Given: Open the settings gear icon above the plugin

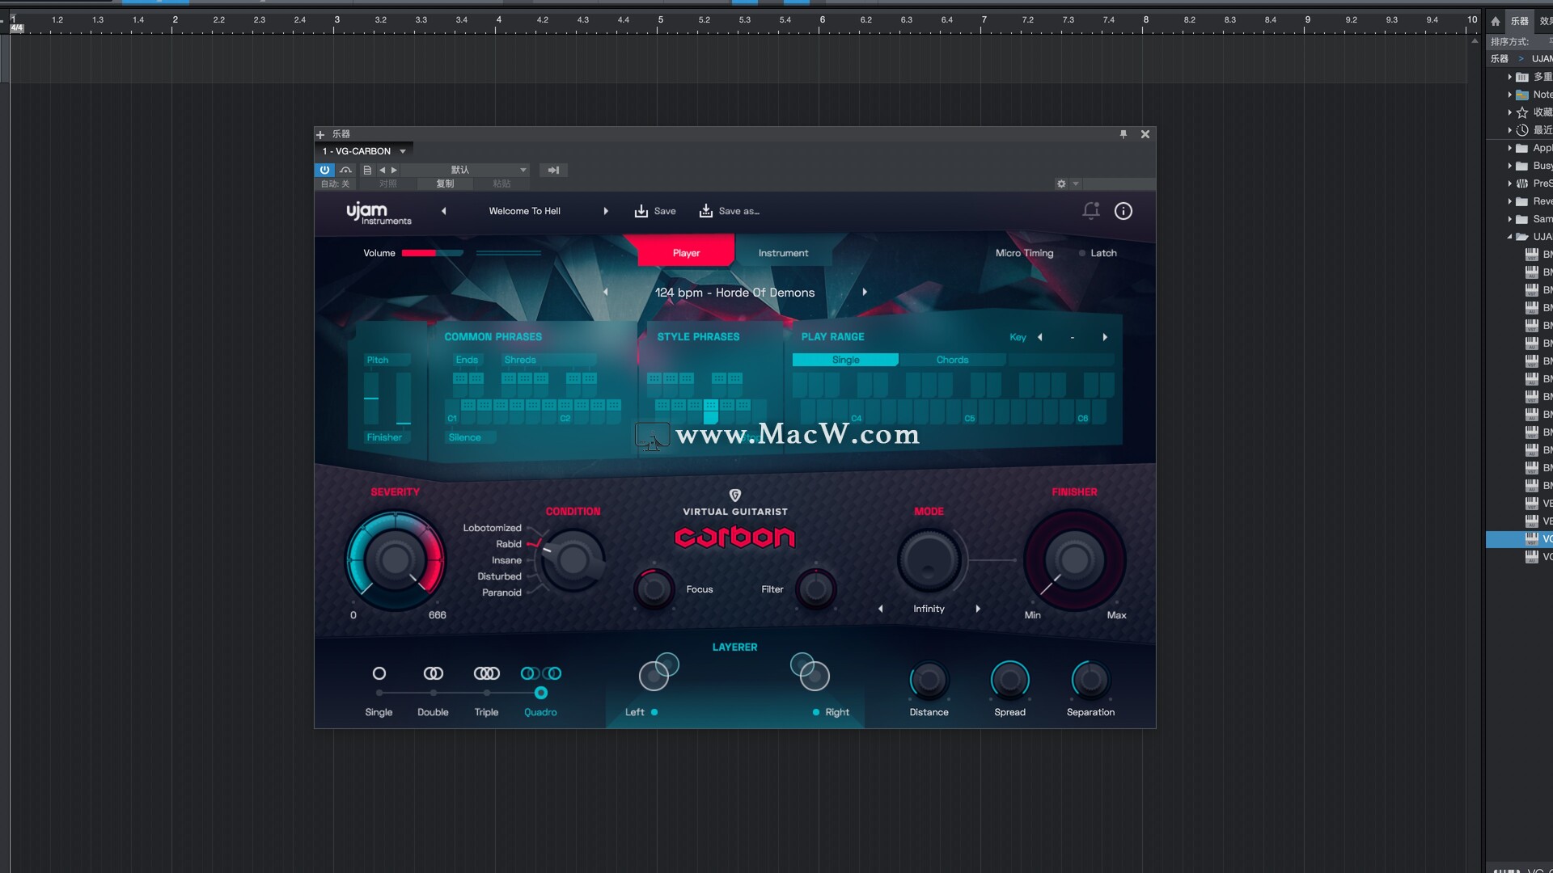Looking at the screenshot, I should tap(1060, 183).
